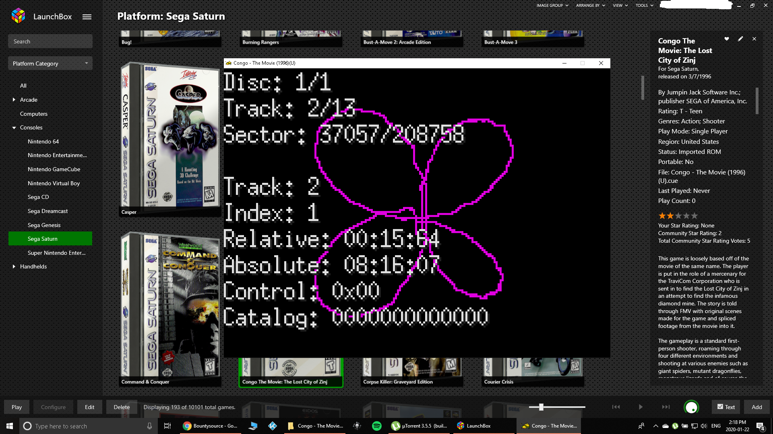Open the Congo folder taskbar item
773x434 pixels.
[316, 426]
